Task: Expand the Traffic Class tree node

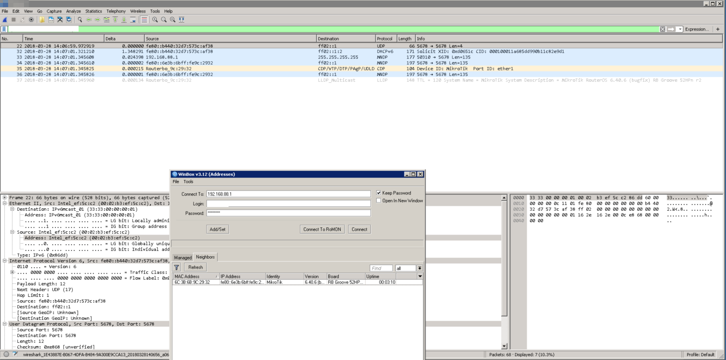Action: (x=12, y=272)
